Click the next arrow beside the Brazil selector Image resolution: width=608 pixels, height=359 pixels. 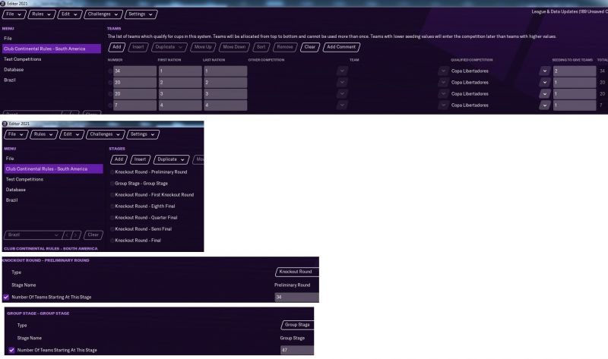click(x=75, y=235)
